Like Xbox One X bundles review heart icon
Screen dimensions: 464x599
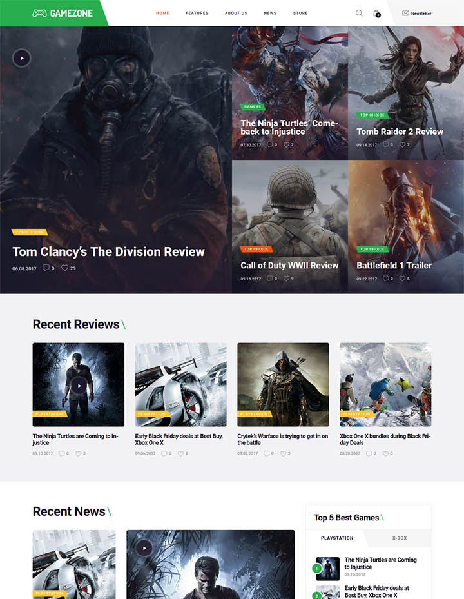tap(386, 453)
